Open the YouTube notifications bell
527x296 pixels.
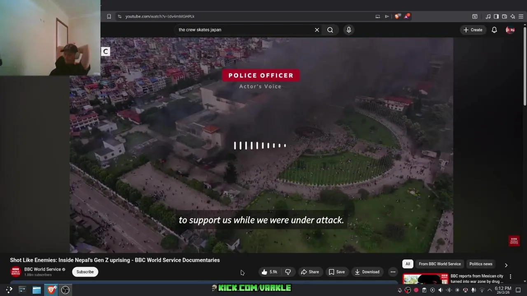tap(494, 30)
